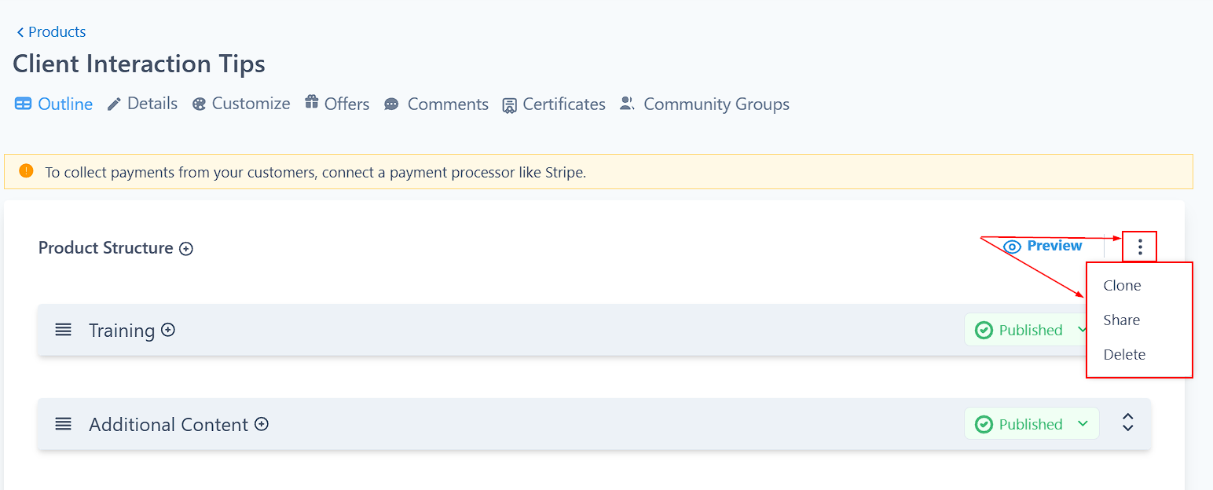This screenshot has height=490, width=1213.
Task: Grab the drag handle icon for Training
Action: point(64,330)
